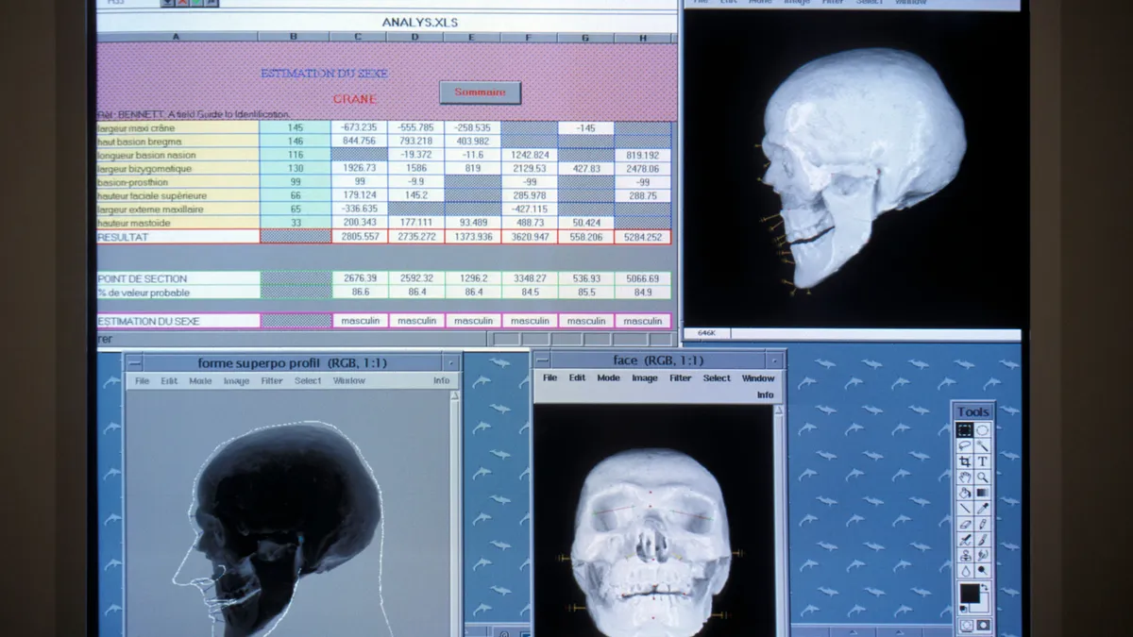Click the black foreground color swatch
This screenshot has width=1133, height=637.
970,593
